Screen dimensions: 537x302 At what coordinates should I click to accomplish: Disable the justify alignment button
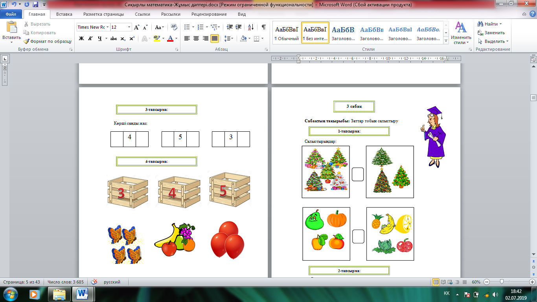point(215,39)
